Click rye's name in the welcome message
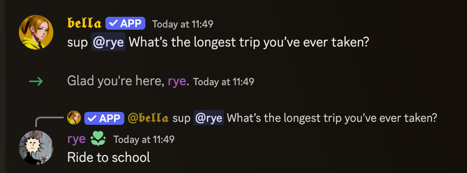The image size is (467, 173). tap(177, 81)
